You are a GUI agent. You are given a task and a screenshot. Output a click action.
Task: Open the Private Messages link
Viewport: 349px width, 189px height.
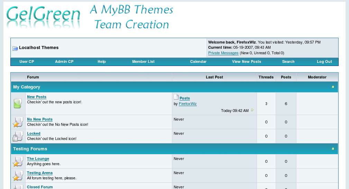223,53
